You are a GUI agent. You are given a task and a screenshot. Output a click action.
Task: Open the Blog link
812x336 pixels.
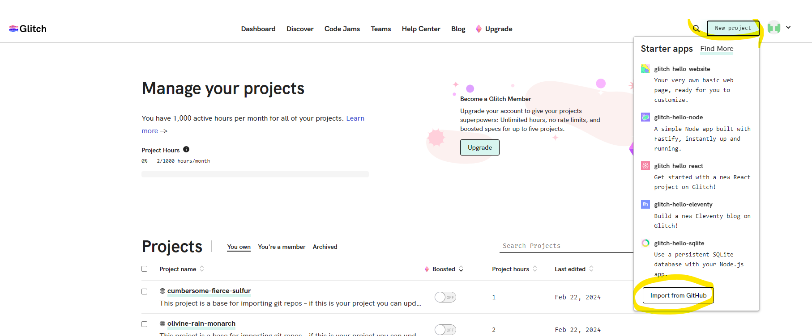tap(458, 29)
